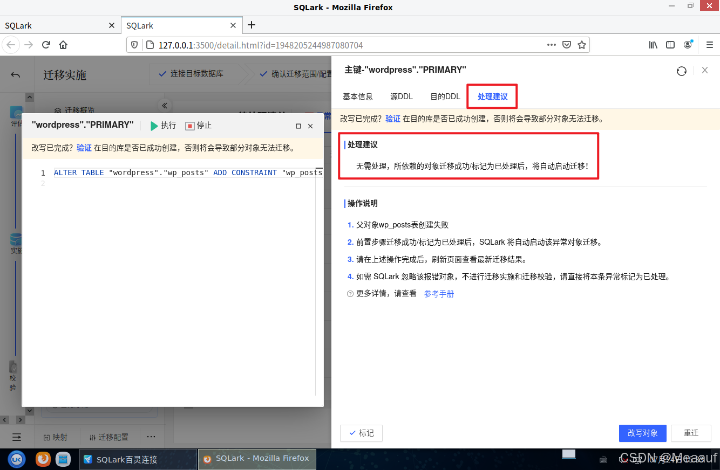Click 执行 execute label in SQL window
Screen dimensions: 720x470
(169, 126)
